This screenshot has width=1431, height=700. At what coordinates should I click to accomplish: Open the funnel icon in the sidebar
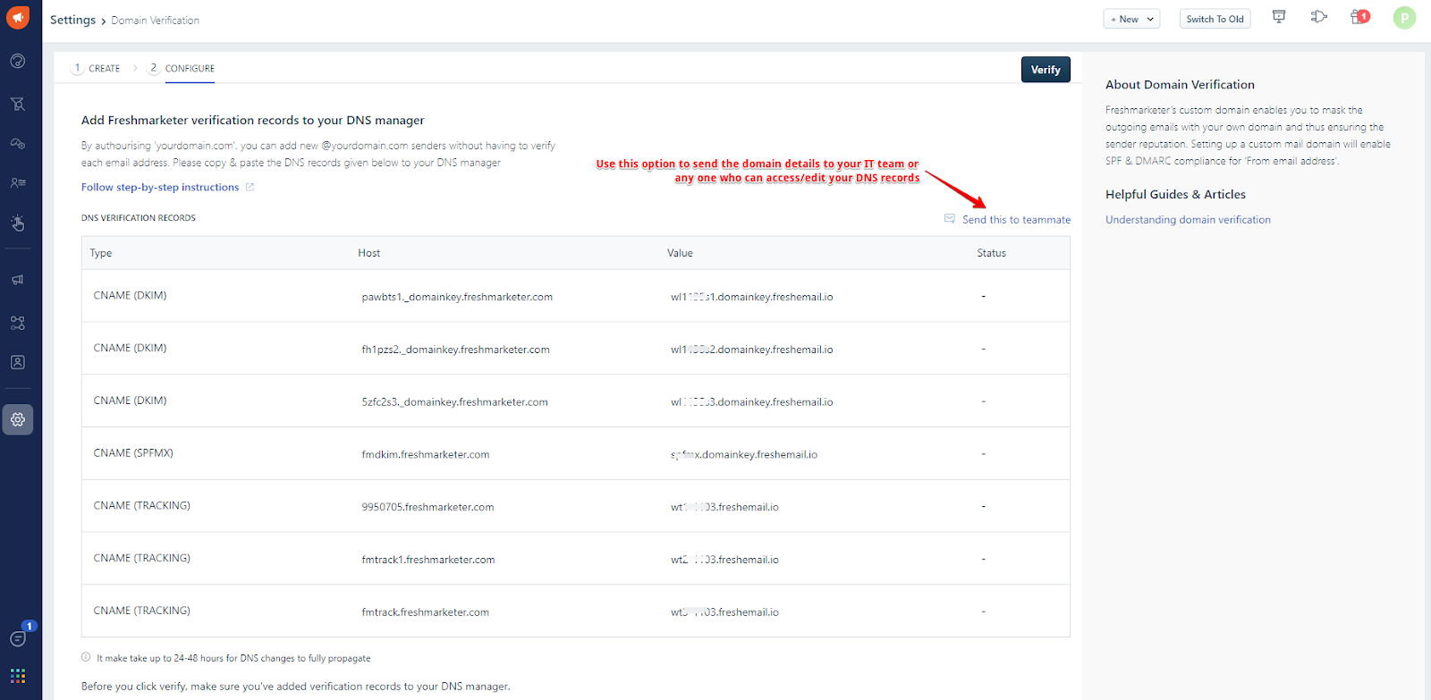[18, 104]
